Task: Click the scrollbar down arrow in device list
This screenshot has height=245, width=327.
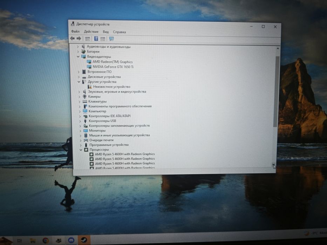Action: click(273, 165)
